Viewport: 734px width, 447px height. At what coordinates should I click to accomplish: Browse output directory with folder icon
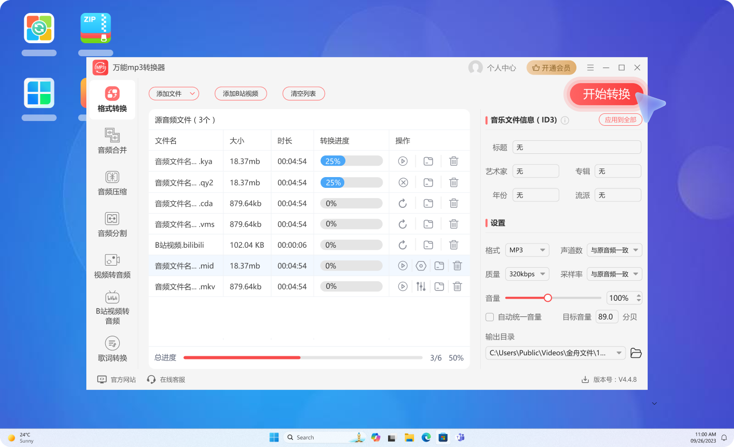tap(636, 353)
